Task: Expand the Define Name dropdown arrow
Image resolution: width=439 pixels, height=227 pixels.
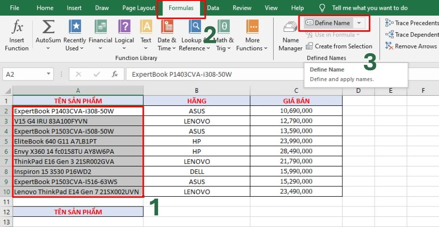Action: click(359, 23)
